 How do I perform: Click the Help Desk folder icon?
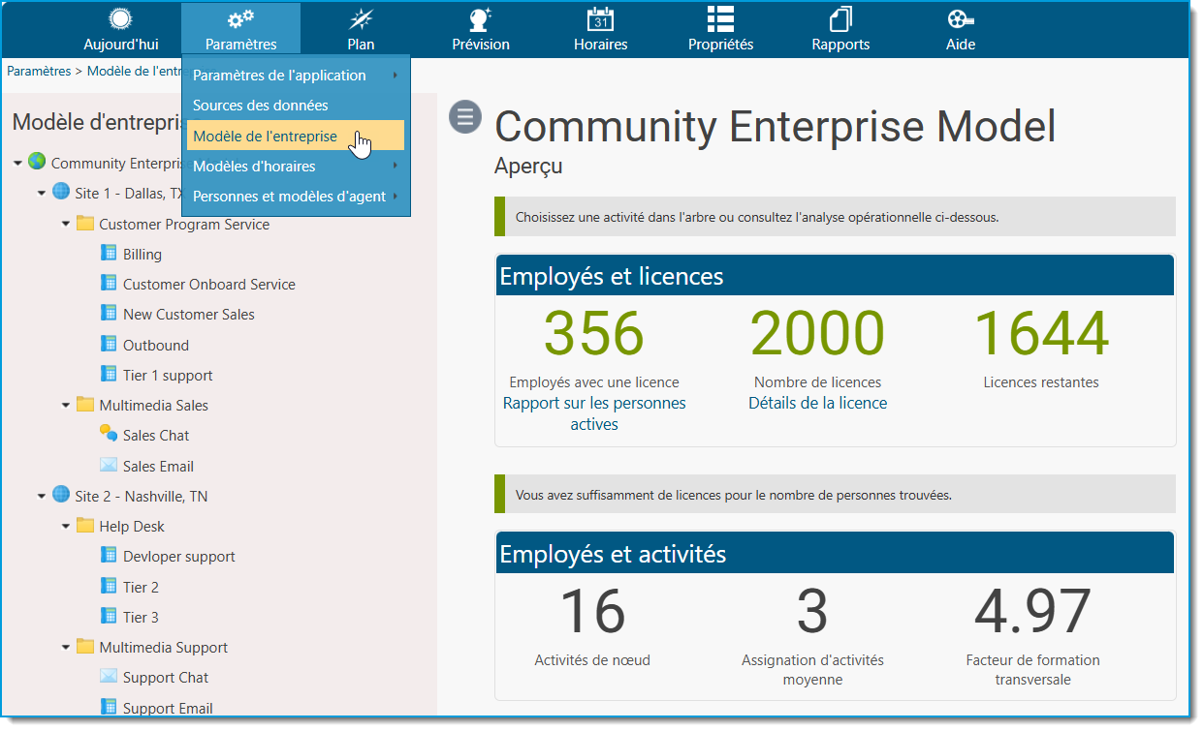[85, 525]
